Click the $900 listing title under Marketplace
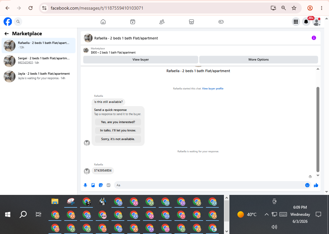The width and height of the screenshot is (329, 234). (113, 53)
